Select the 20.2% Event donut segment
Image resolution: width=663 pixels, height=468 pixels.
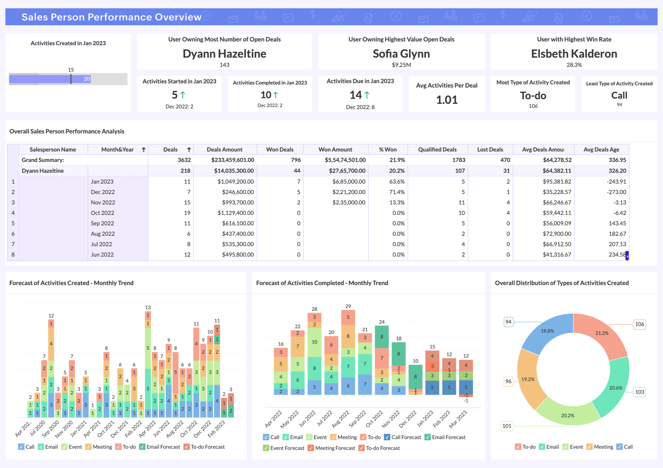(568, 415)
